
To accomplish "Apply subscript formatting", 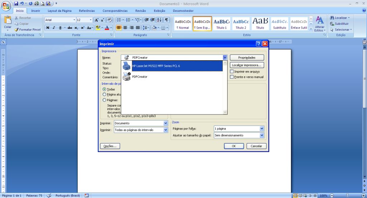I will (76, 28).
